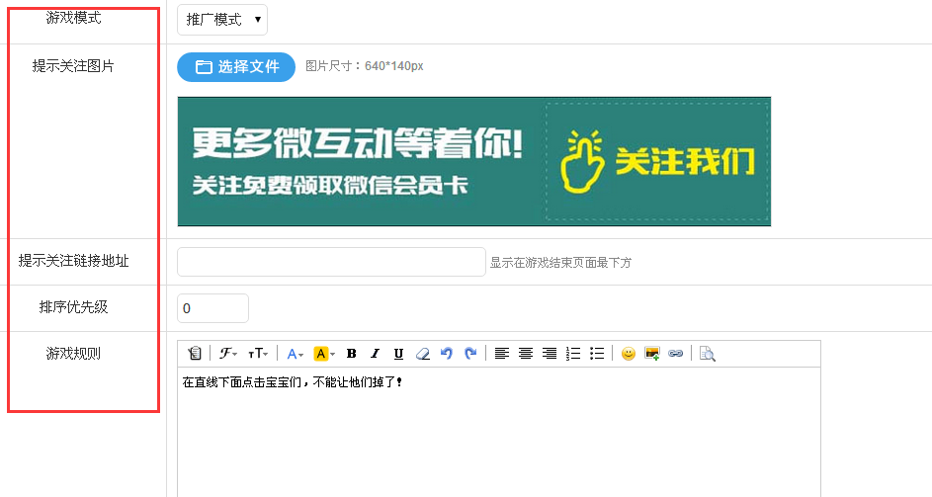Screen dimensions: 932x497
Task: Align text to the right
Action: pos(550,354)
